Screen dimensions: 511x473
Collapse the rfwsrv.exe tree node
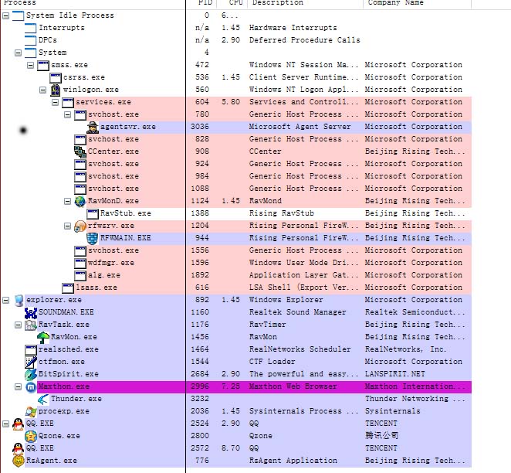click(x=68, y=226)
